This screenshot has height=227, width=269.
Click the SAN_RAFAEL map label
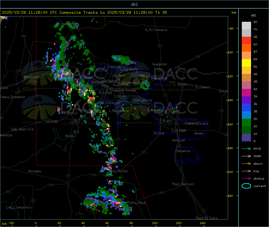point(111,81)
